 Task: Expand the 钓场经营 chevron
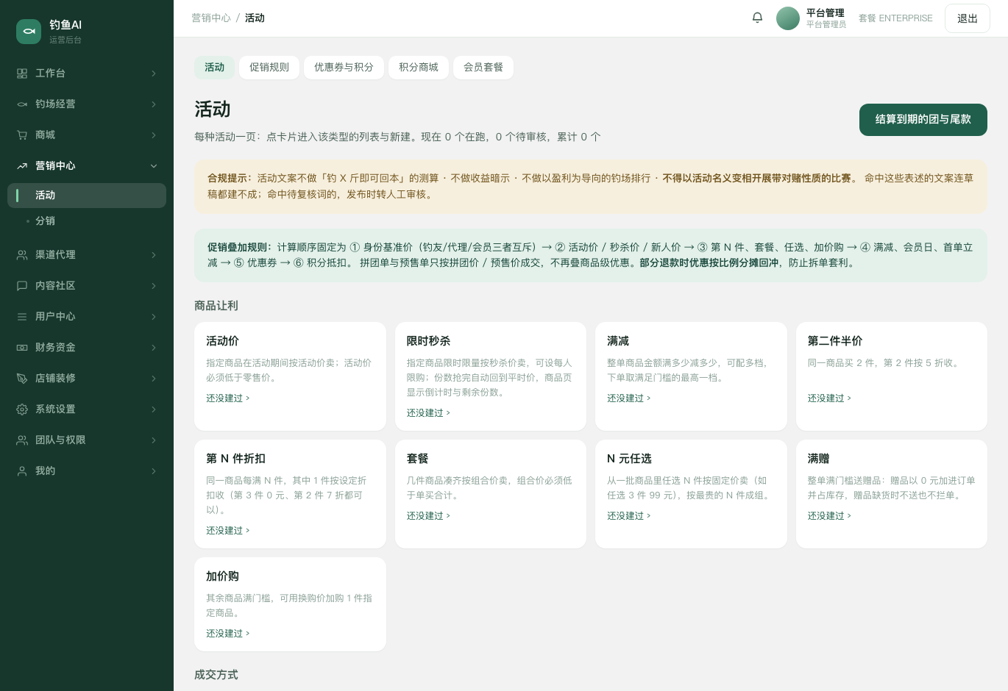(154, 104)
